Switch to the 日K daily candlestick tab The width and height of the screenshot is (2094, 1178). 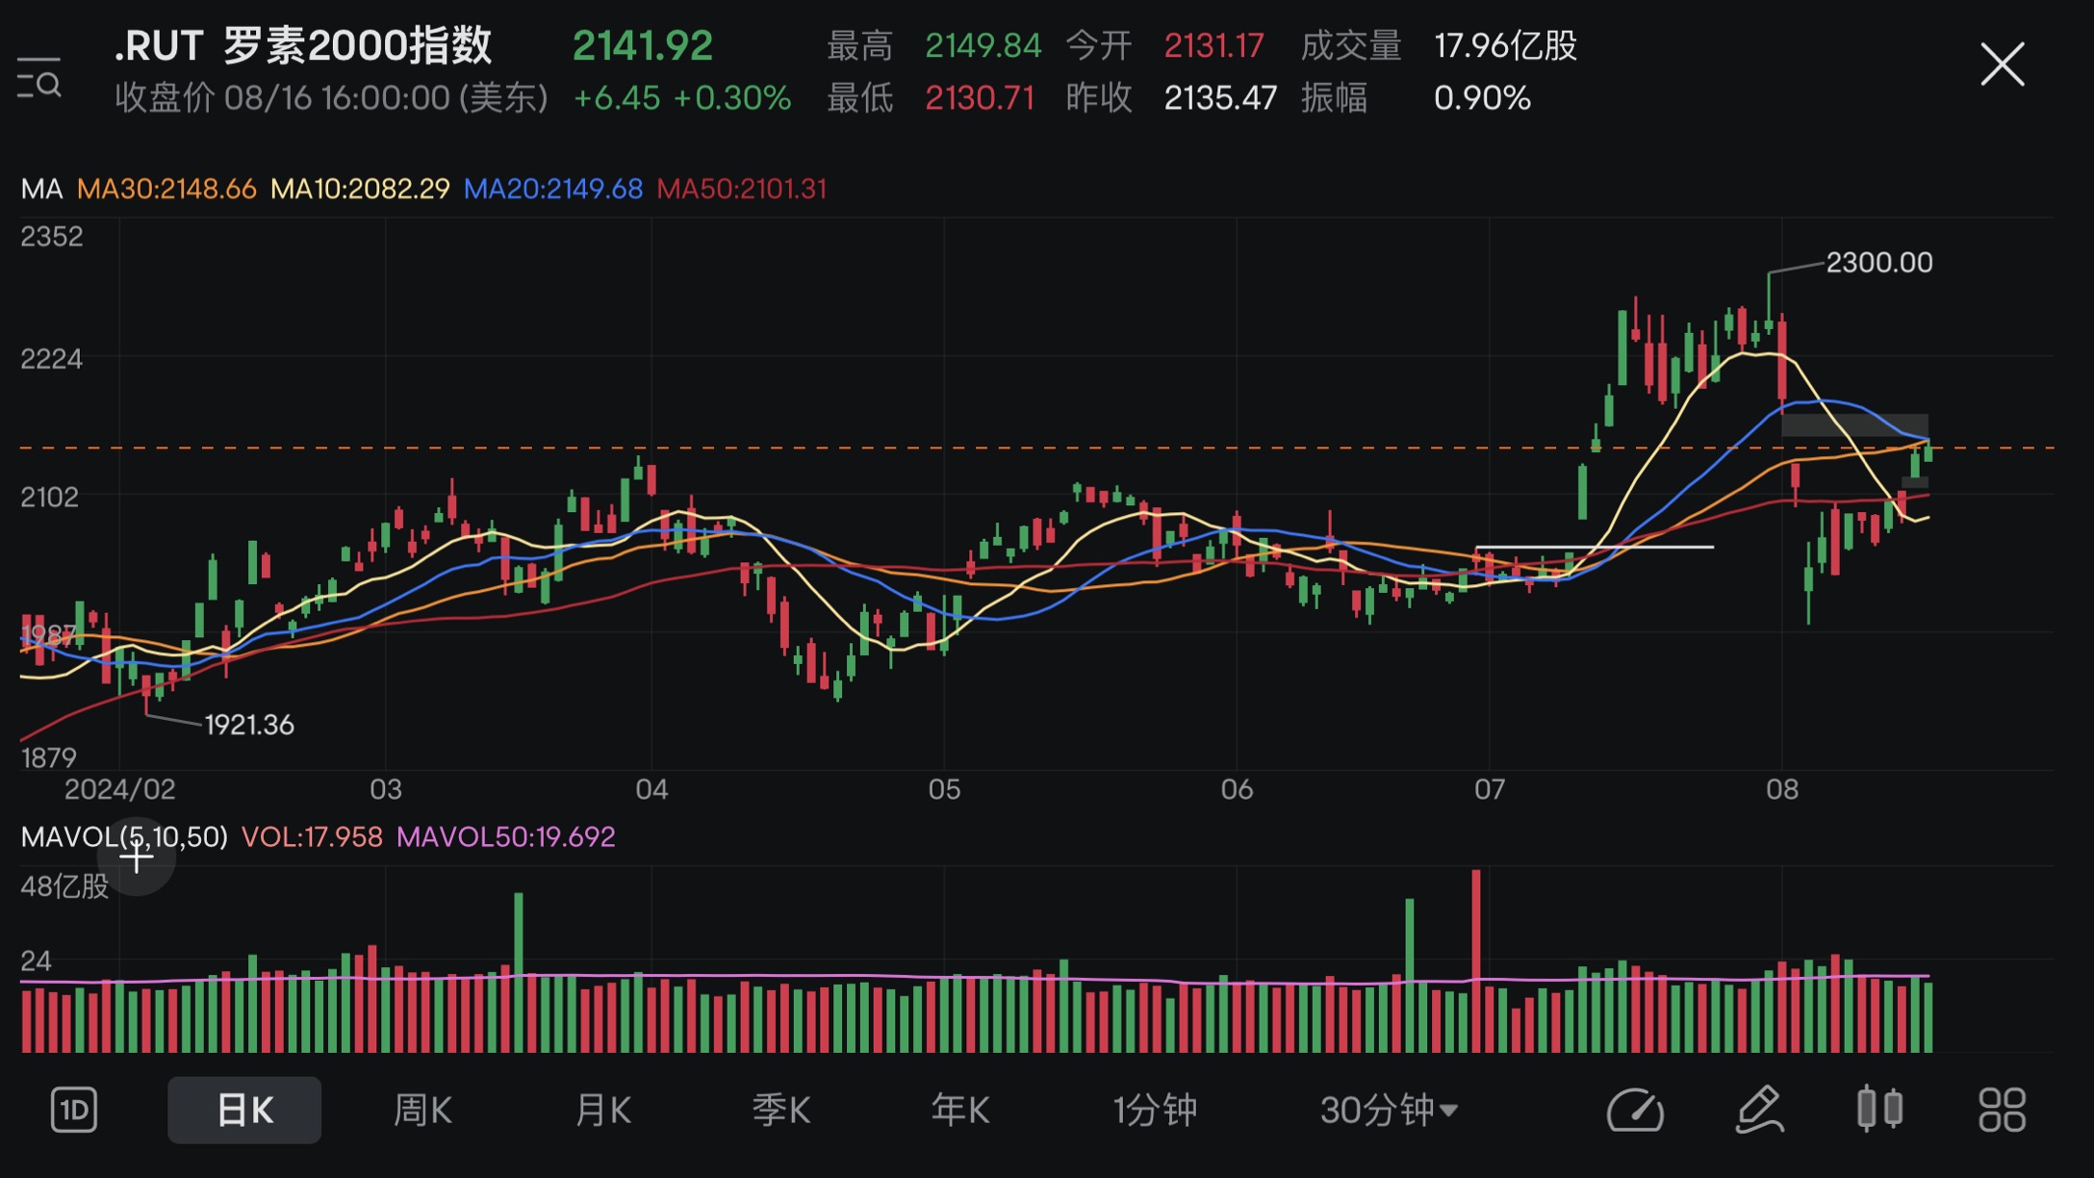[244, 1111]
